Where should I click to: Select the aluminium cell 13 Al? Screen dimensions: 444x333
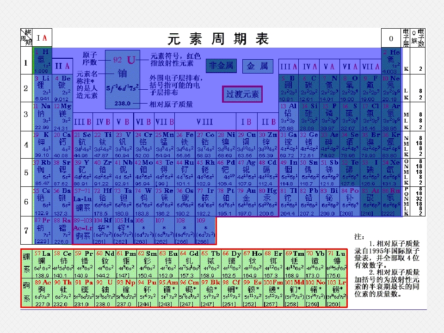289,117
